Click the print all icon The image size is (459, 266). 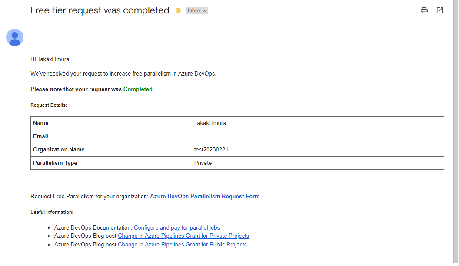tap(424, 10)
